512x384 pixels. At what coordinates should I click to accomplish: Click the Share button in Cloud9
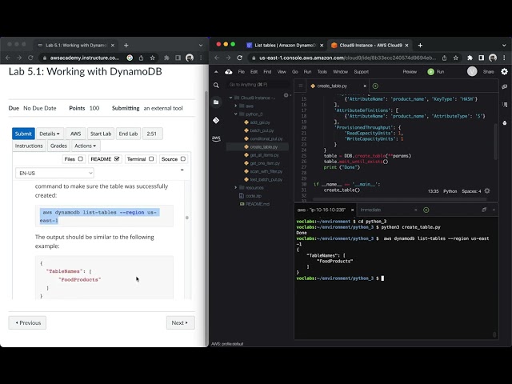[x=489, y=71]
